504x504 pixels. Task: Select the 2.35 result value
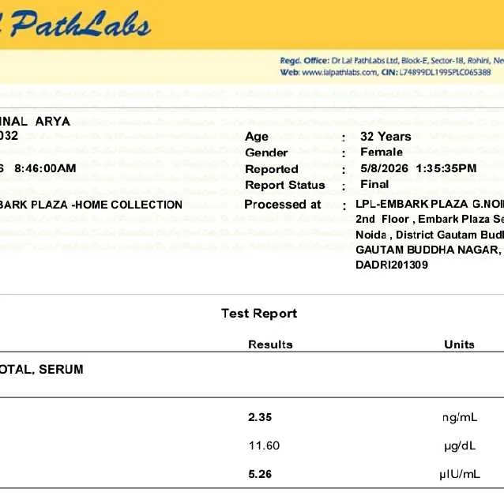click(260, 417)
